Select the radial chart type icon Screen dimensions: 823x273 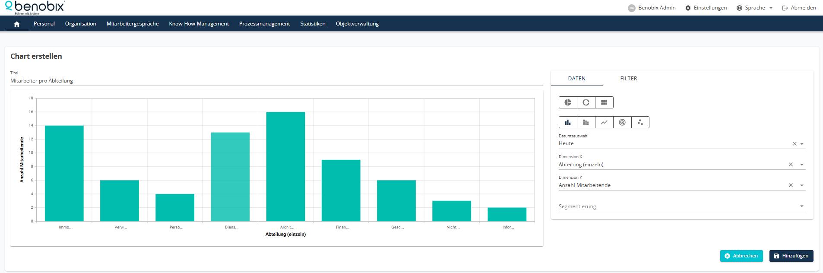coord(622,122)
